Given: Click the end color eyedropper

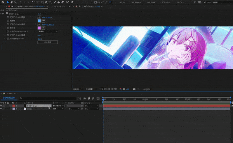Looking at the screenshot, I should pyautogui.click(x=43, y=28).
